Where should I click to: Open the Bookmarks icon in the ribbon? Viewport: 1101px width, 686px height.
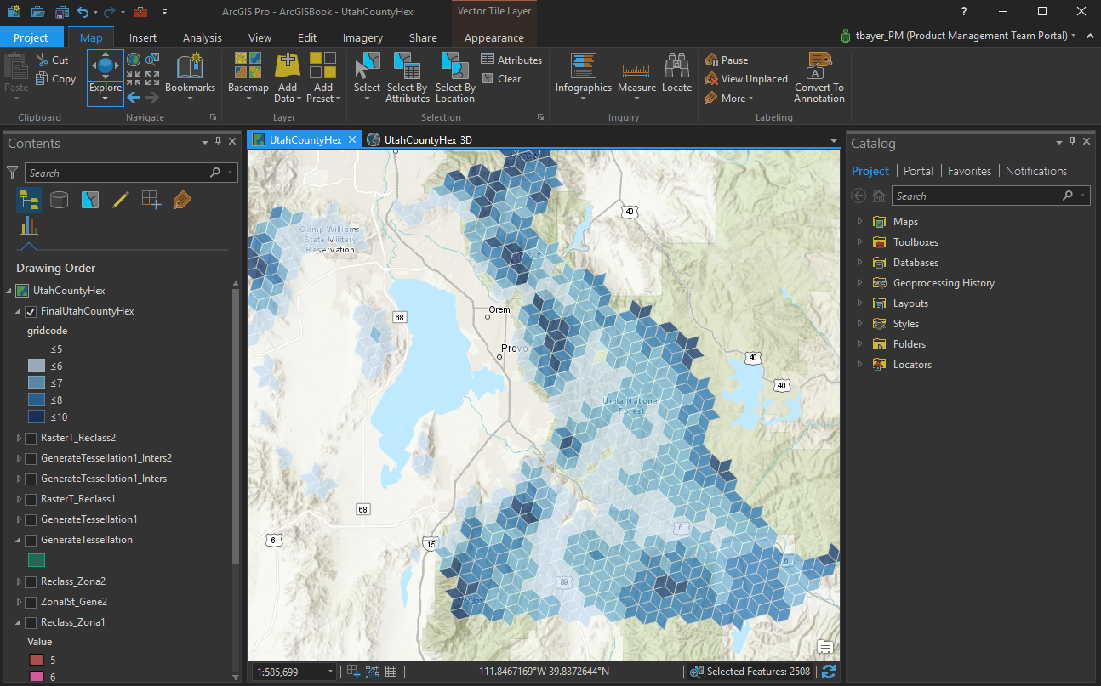pyautogui.click(x=190, y=66)
